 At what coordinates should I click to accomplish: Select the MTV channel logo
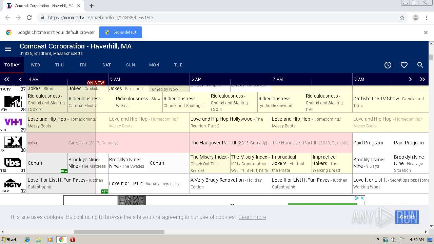pos(13,101)
